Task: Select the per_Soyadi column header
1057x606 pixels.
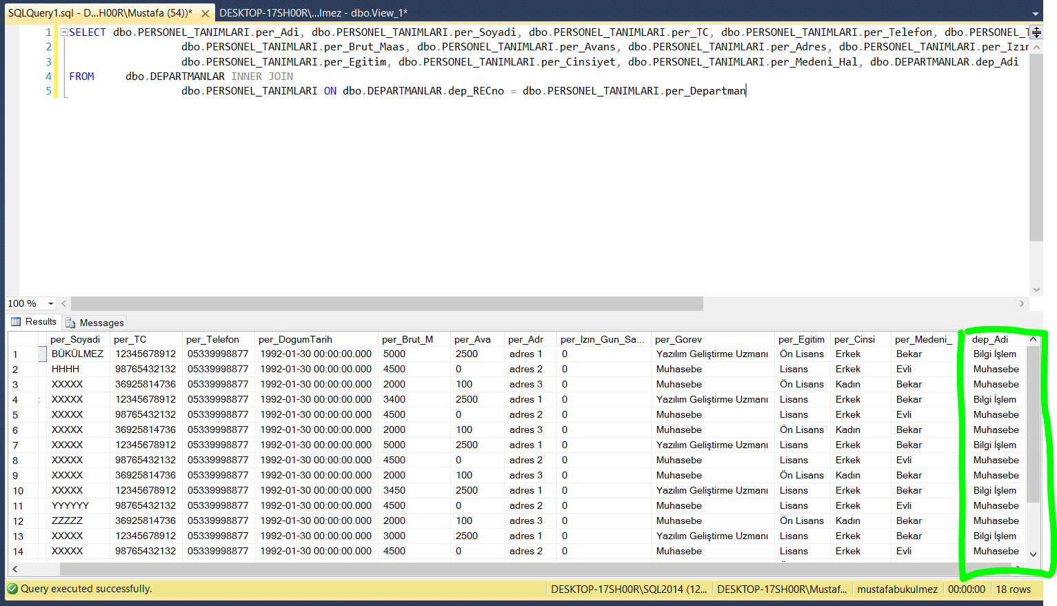Action: coord(76,339)
